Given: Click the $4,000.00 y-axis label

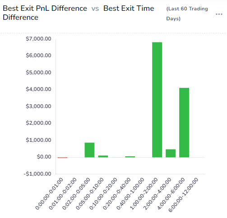Looking at the screenshot, I should [x=38, y=89].
